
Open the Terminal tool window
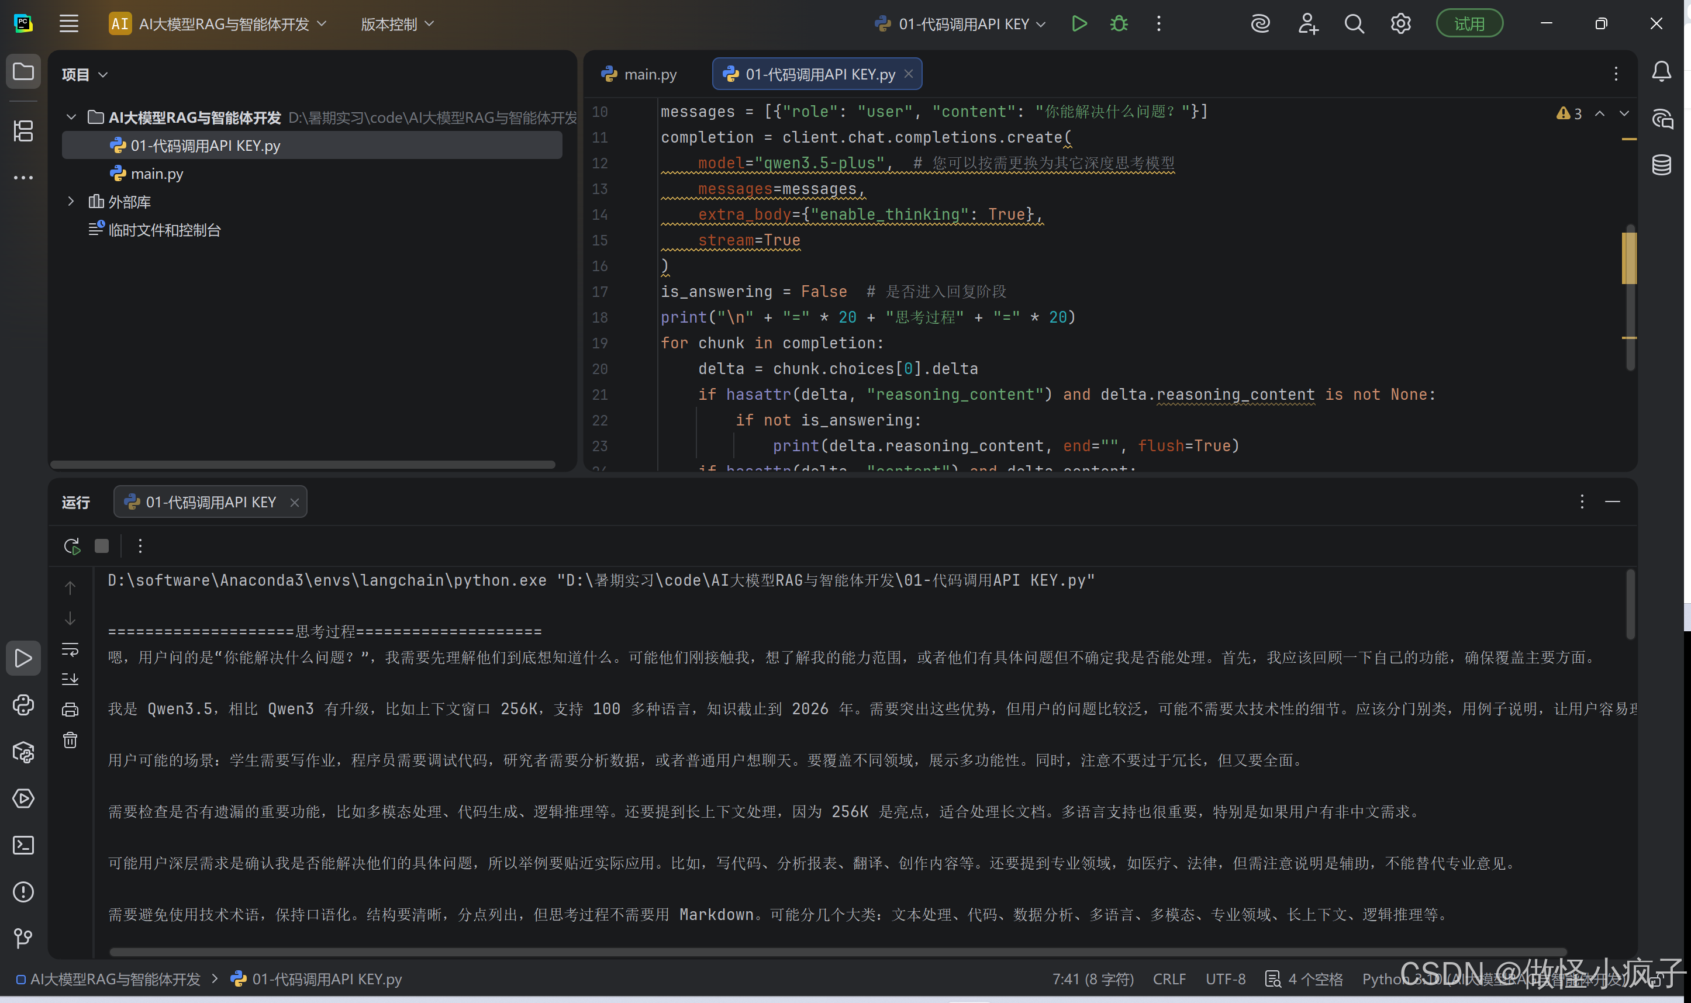click(23, 845)
